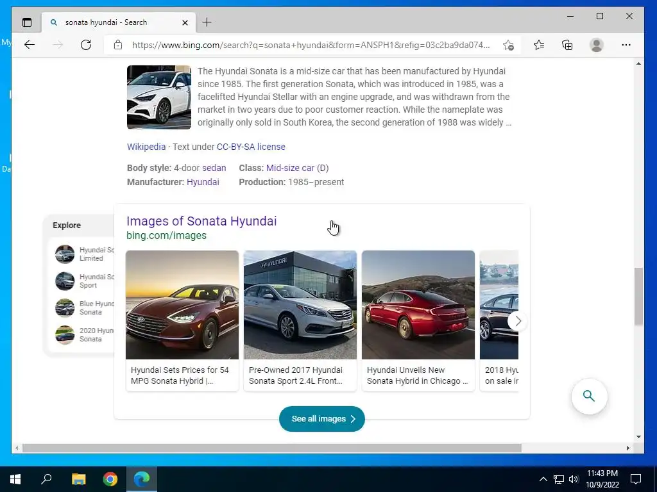The image size is (657, 492).
Task: Select 2020 Hyundai Sonata in Explore
Action: click(x=85, y=334)
